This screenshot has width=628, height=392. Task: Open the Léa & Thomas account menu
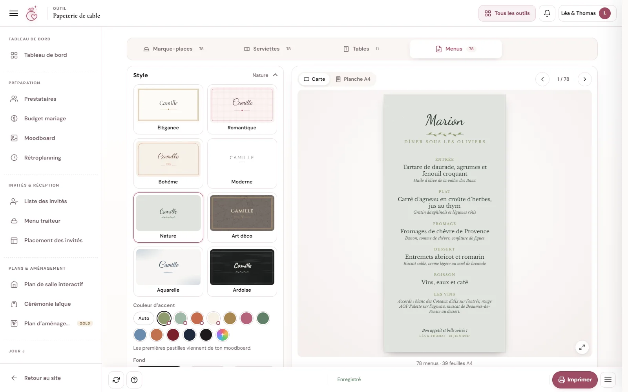tap(587, 13)
